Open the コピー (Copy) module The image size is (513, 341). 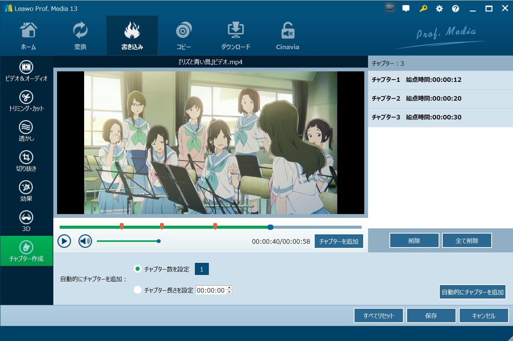point(184,36)
